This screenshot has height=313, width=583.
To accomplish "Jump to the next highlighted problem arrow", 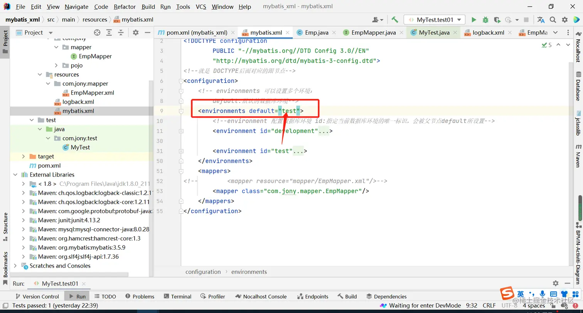I will click(x=568, y=45).
